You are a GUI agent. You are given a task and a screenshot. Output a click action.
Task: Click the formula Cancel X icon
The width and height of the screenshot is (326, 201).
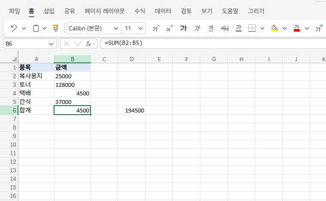click(66, 44)
